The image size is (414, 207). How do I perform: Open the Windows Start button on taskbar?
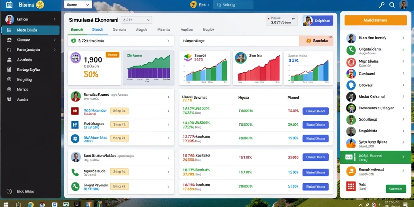tap(6, 204)
